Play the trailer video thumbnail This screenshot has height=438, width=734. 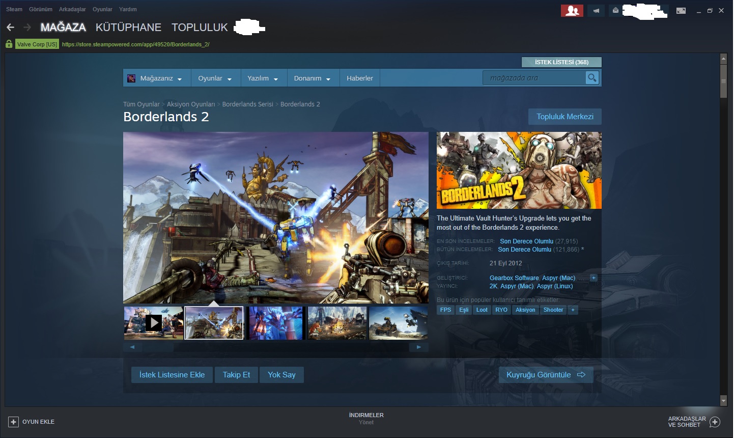154,323
